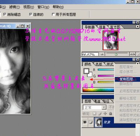Open the 滤镜 menu
This screenshot has height=136, width=140.
14,7
